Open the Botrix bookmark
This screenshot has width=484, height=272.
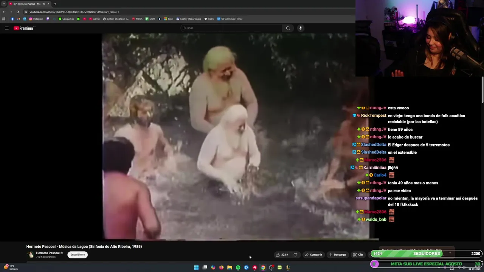coord(209,19)
